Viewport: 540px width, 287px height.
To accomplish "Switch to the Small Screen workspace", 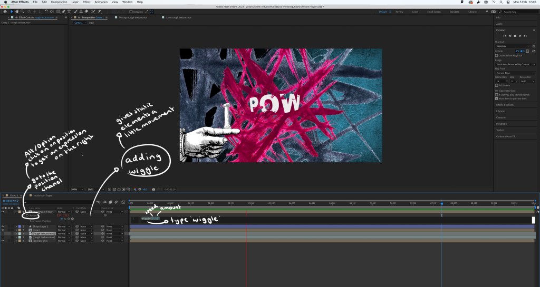I will (433, 11).
